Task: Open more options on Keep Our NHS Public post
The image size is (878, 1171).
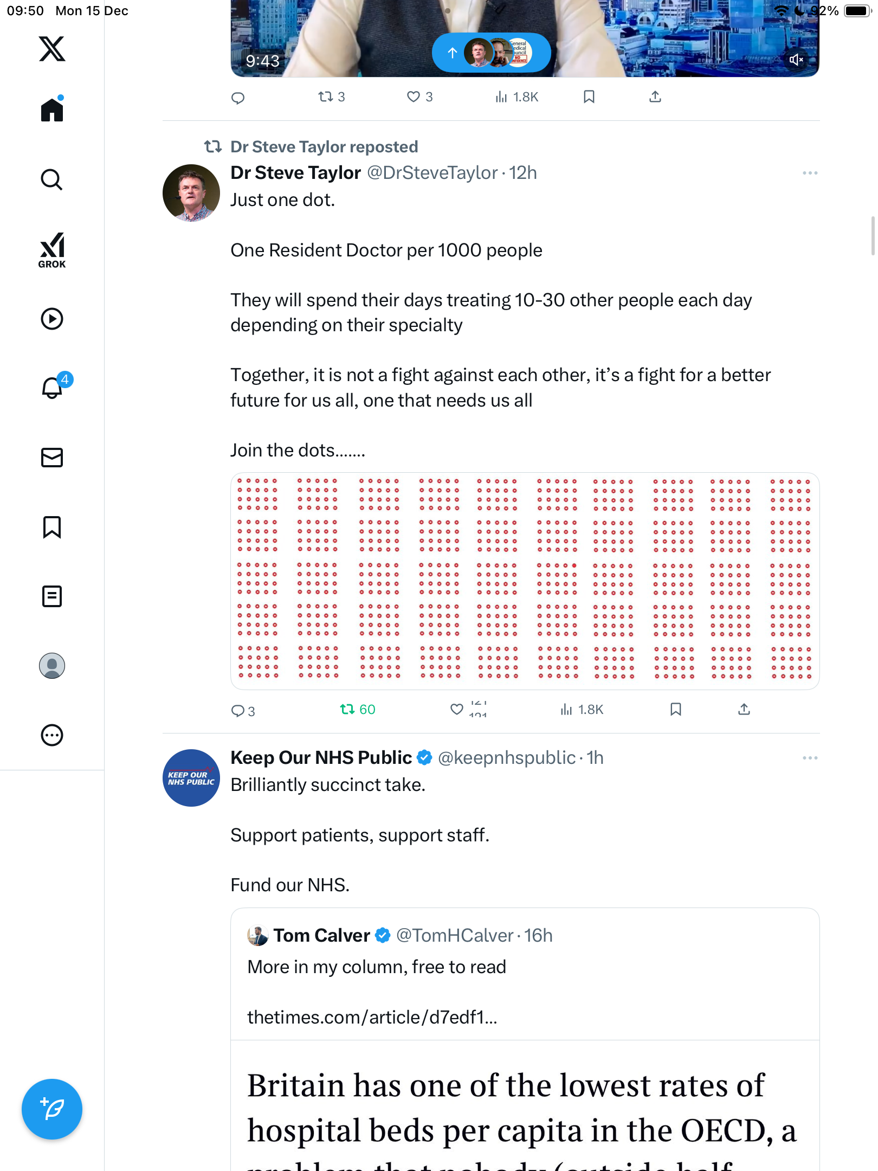Action: (810, 758)
